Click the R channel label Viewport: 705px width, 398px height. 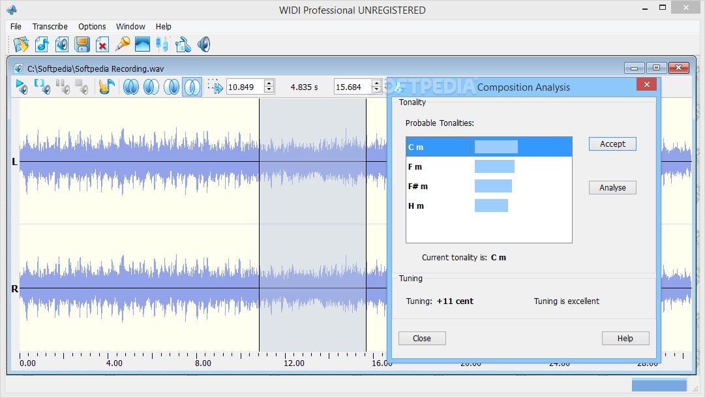coord(14,289)
